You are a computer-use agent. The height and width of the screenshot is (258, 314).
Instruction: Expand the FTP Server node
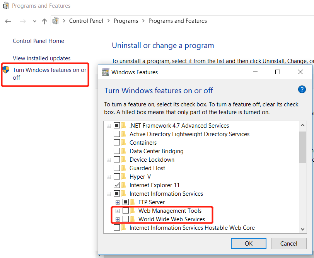point(118,202)
